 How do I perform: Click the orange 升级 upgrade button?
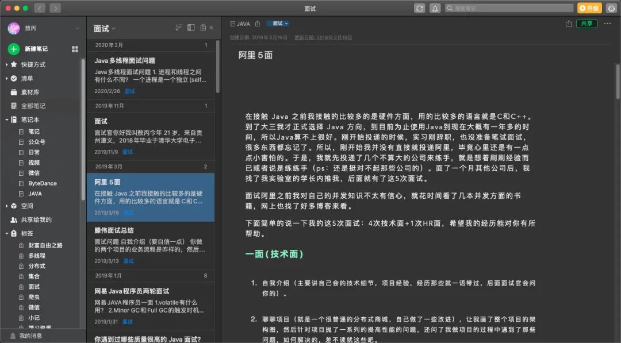[589, 8]
